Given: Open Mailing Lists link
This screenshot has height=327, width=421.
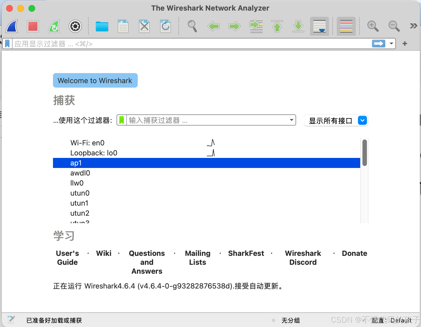Looking at the screenshot, I should click(198, 258).
